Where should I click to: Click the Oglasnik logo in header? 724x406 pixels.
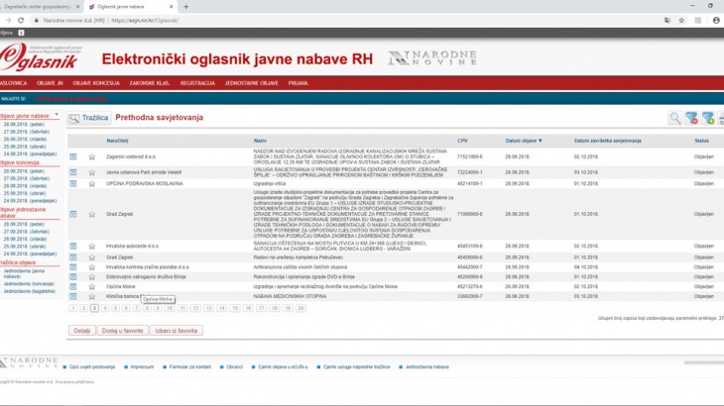click(x=40, y=59)
